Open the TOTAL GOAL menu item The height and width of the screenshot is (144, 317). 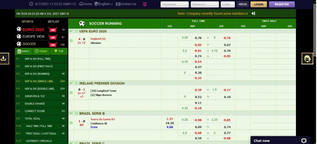point(41,118)
